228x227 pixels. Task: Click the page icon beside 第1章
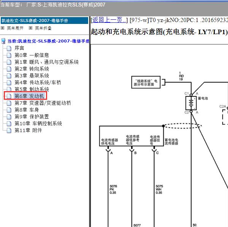(x=9, y=62)
